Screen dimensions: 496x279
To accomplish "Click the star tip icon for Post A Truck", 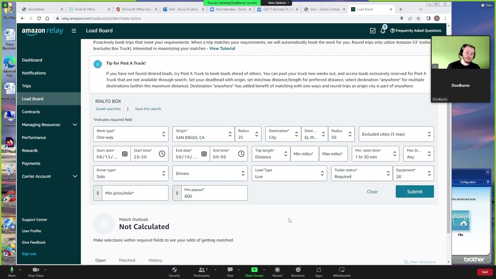I will click(x=98, y=64).
